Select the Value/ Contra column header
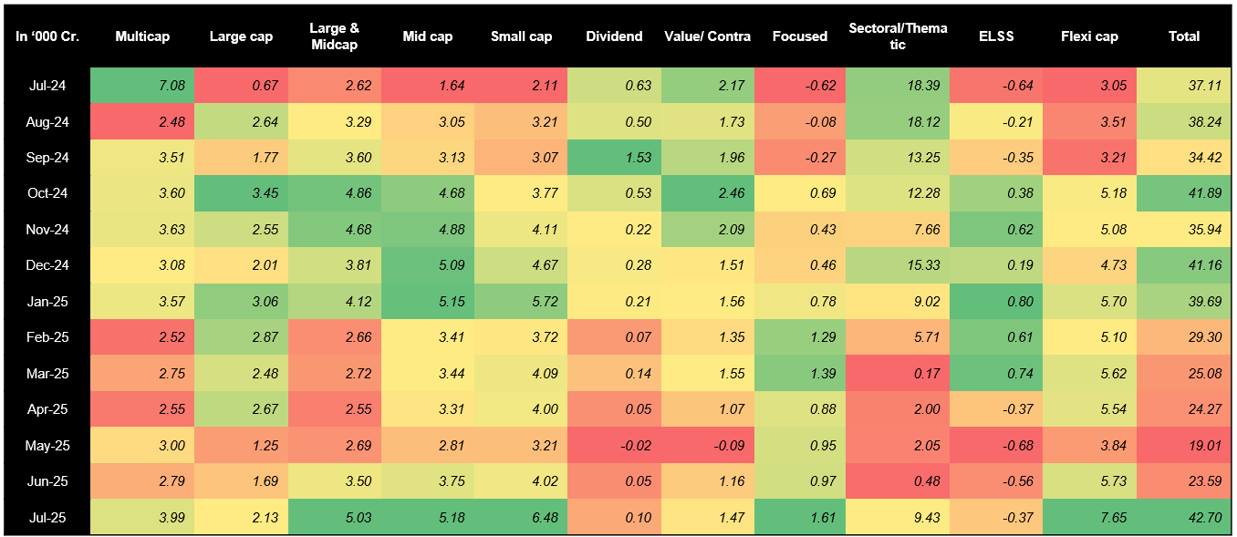 coord(706,36)
